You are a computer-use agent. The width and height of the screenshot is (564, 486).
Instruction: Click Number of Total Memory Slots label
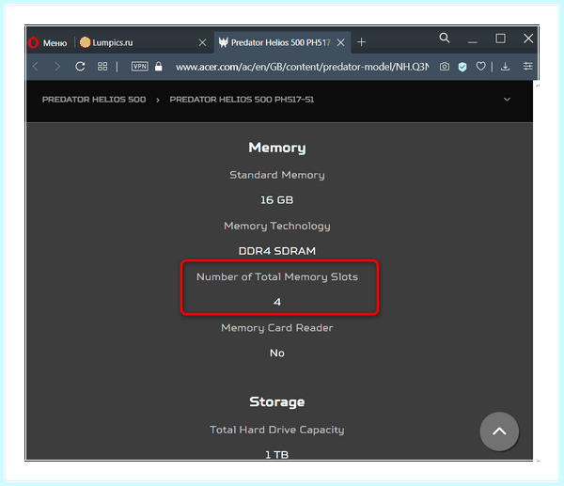point(277,277)
